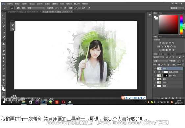
Task: Open the 滤镜 menu
Action: [x=55, y=4]
